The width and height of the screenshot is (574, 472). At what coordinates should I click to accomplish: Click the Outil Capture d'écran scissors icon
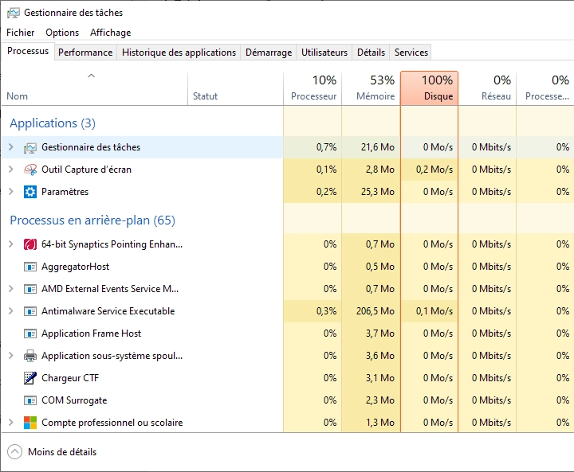[30, 170]
